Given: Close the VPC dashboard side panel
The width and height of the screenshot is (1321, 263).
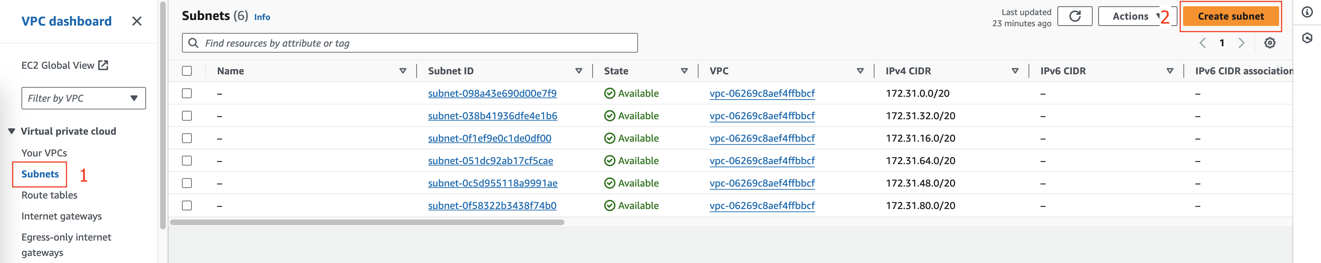Looking at the screenshot, I should coord(137,21).
